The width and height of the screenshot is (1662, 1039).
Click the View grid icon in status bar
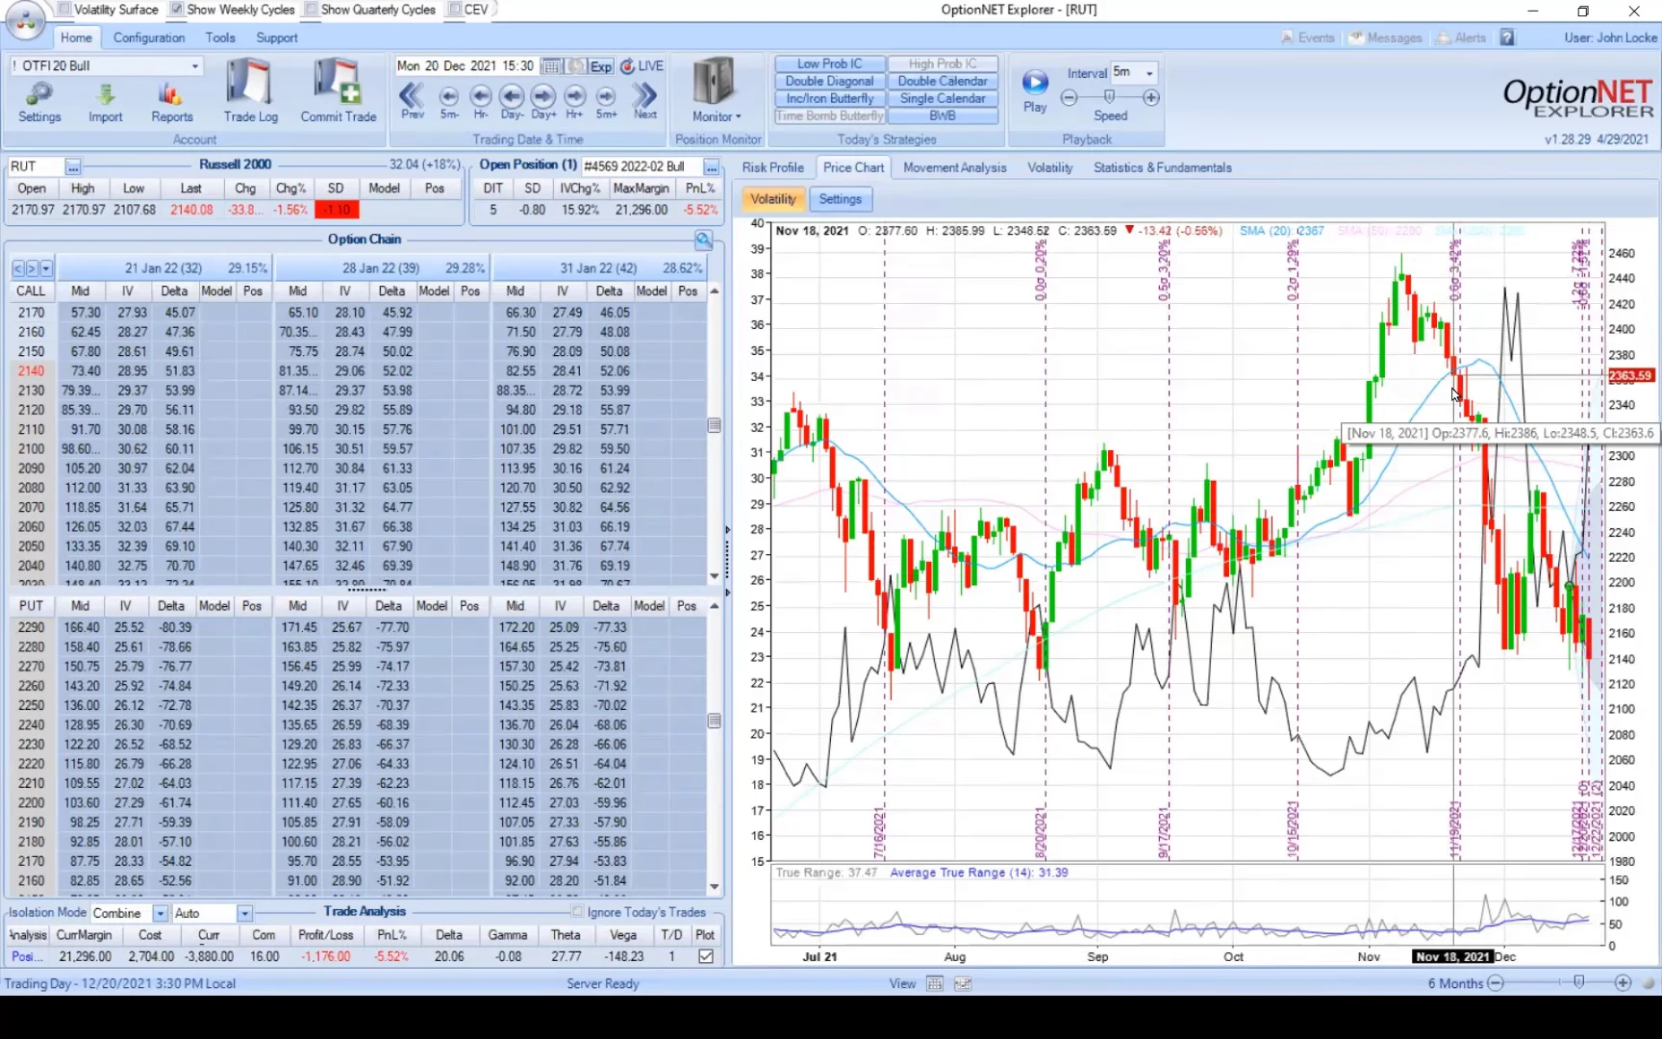pyautogui.click(x=935, y=983)
